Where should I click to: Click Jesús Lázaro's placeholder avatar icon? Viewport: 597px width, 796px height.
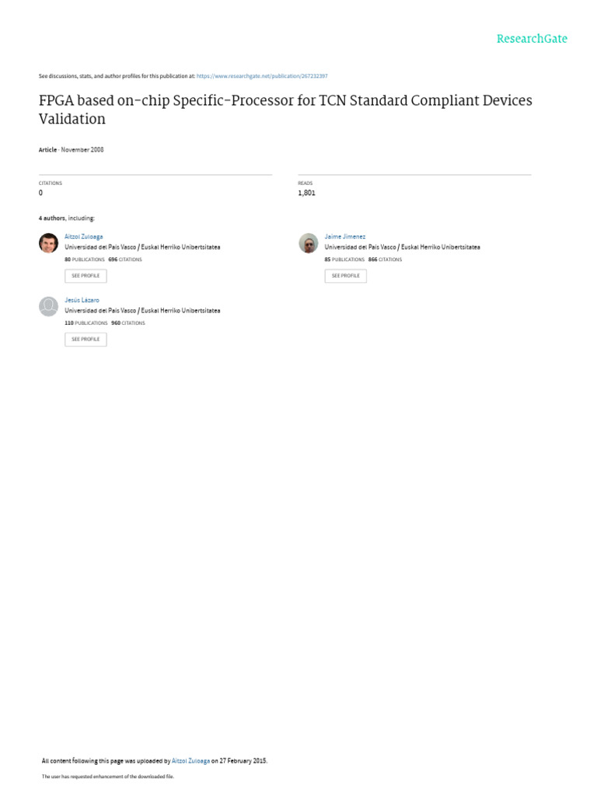pos(49,306)
